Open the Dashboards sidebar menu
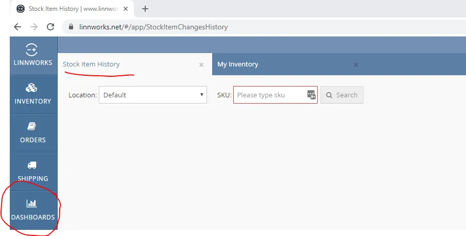The width and height of the screenshot is (466, 236). 33,210
